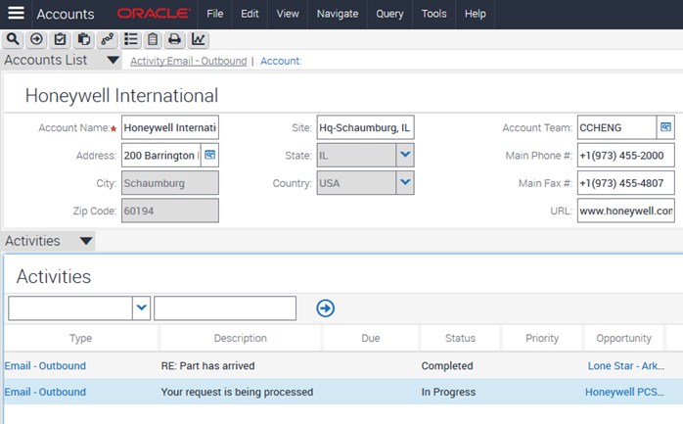Click the lined clipboard report icon
Screen dimensions: 683x424
click(x=153, y=39)
